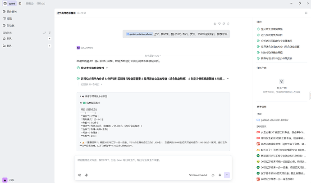311x183 pixels.
Task: Click the 验证考生信息完整性 to-do item
Action: pyautogui.click(x=270, y=29)
